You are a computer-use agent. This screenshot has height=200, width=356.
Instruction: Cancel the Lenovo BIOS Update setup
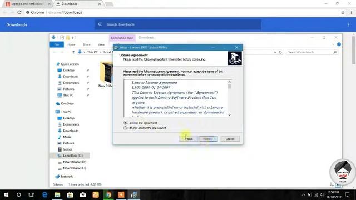230,139
